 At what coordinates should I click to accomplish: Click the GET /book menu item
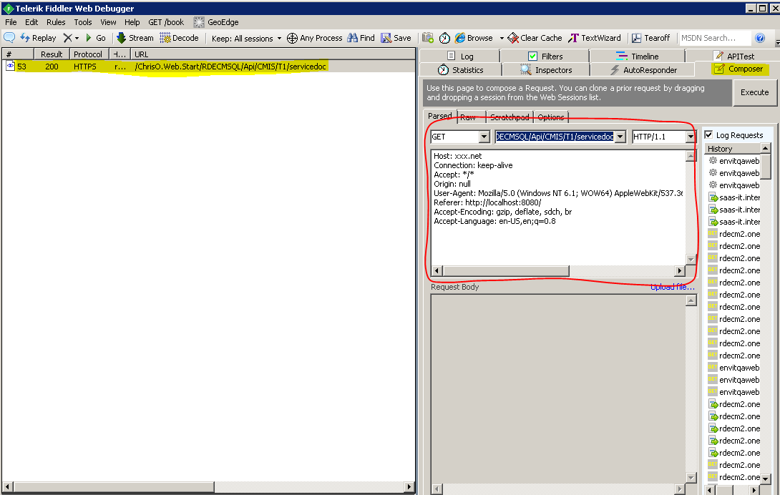click(166, 22)
